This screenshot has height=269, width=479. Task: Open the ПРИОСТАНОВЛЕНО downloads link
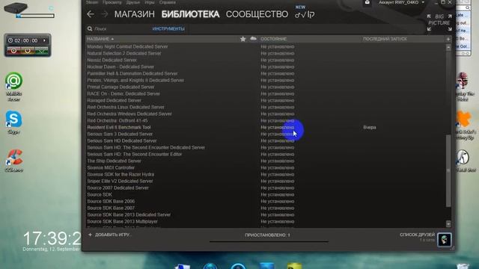(x=267, y=235)
